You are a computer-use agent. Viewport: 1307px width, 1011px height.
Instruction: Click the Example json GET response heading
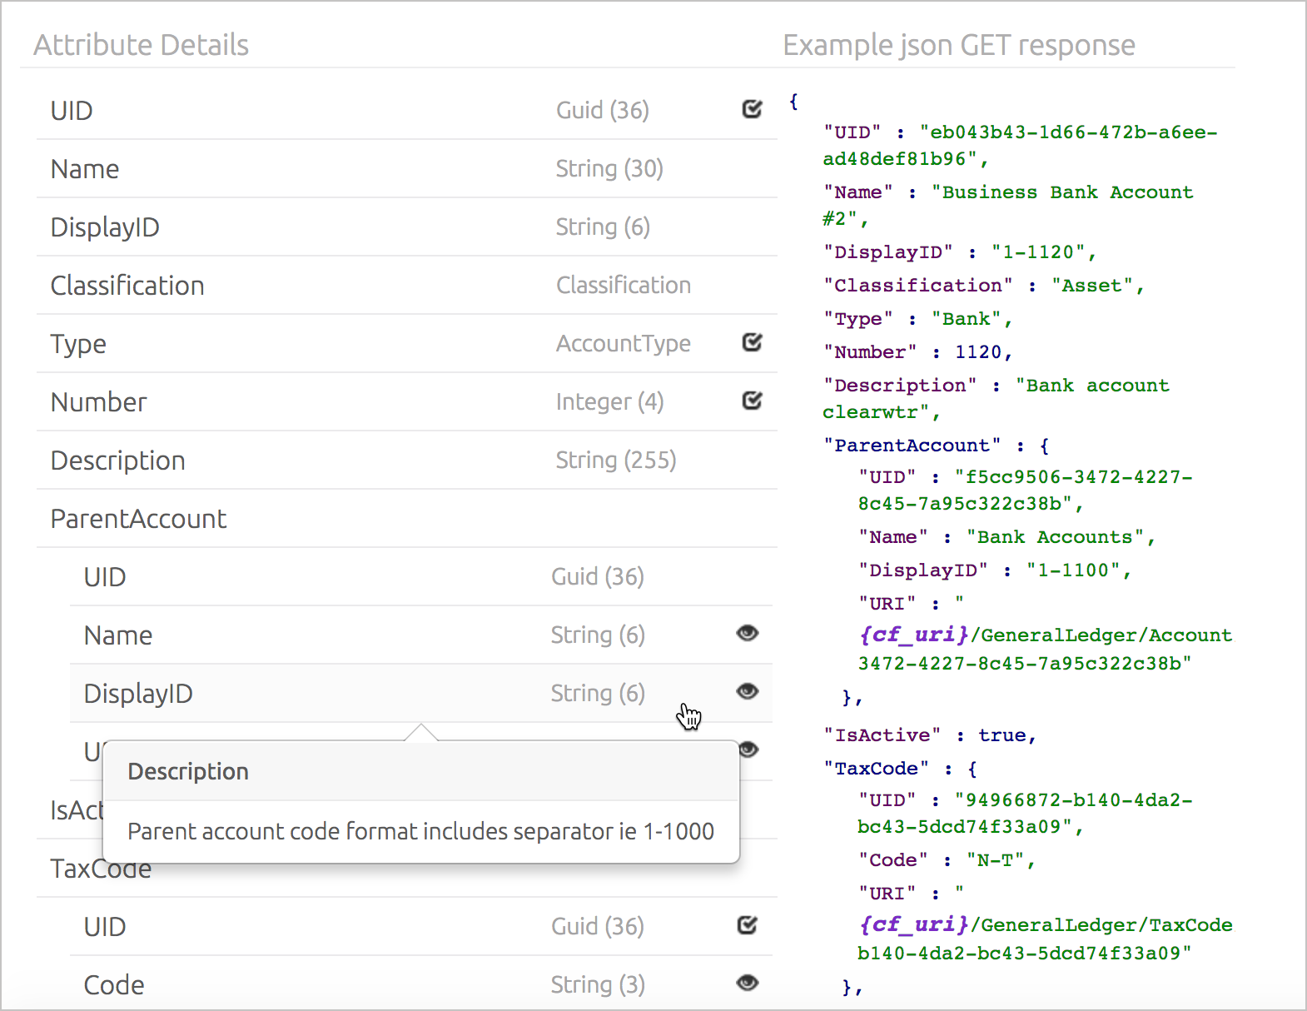point(958,45)
